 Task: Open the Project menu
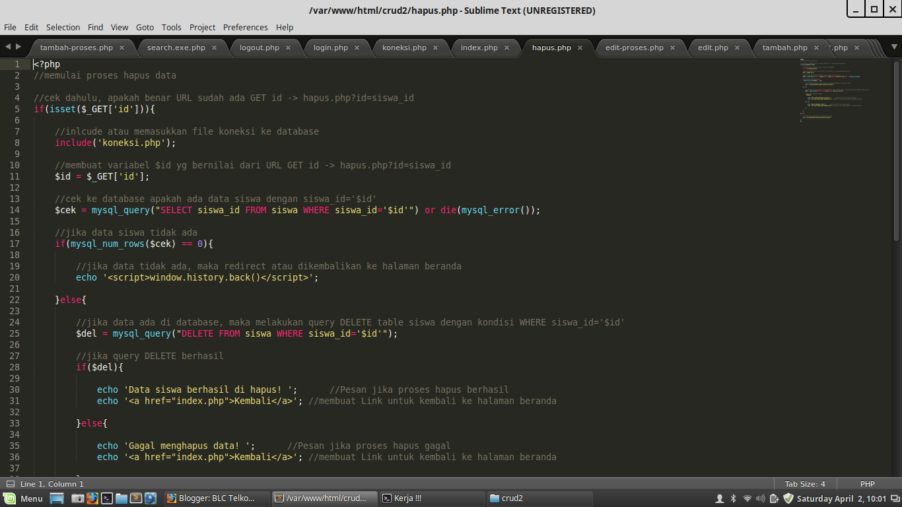[x=203, y=27]
